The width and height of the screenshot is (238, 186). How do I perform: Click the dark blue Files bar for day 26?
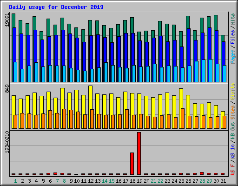click(x=189, y=47)
